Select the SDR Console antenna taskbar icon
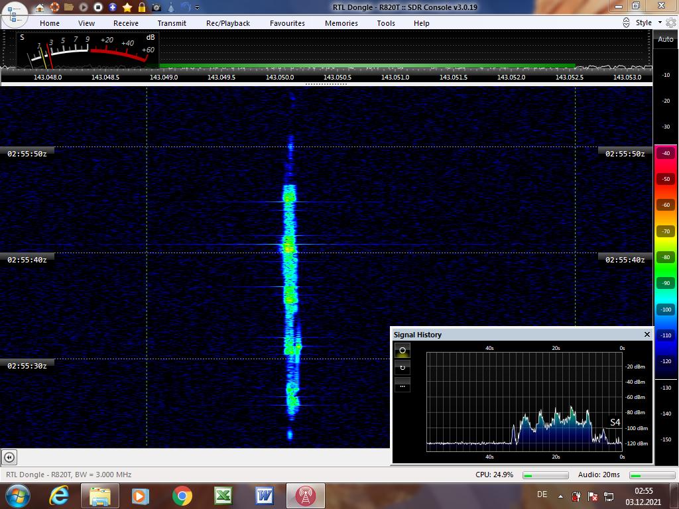Viewport: 679px width, 509px height. click(x=305, y=496)
